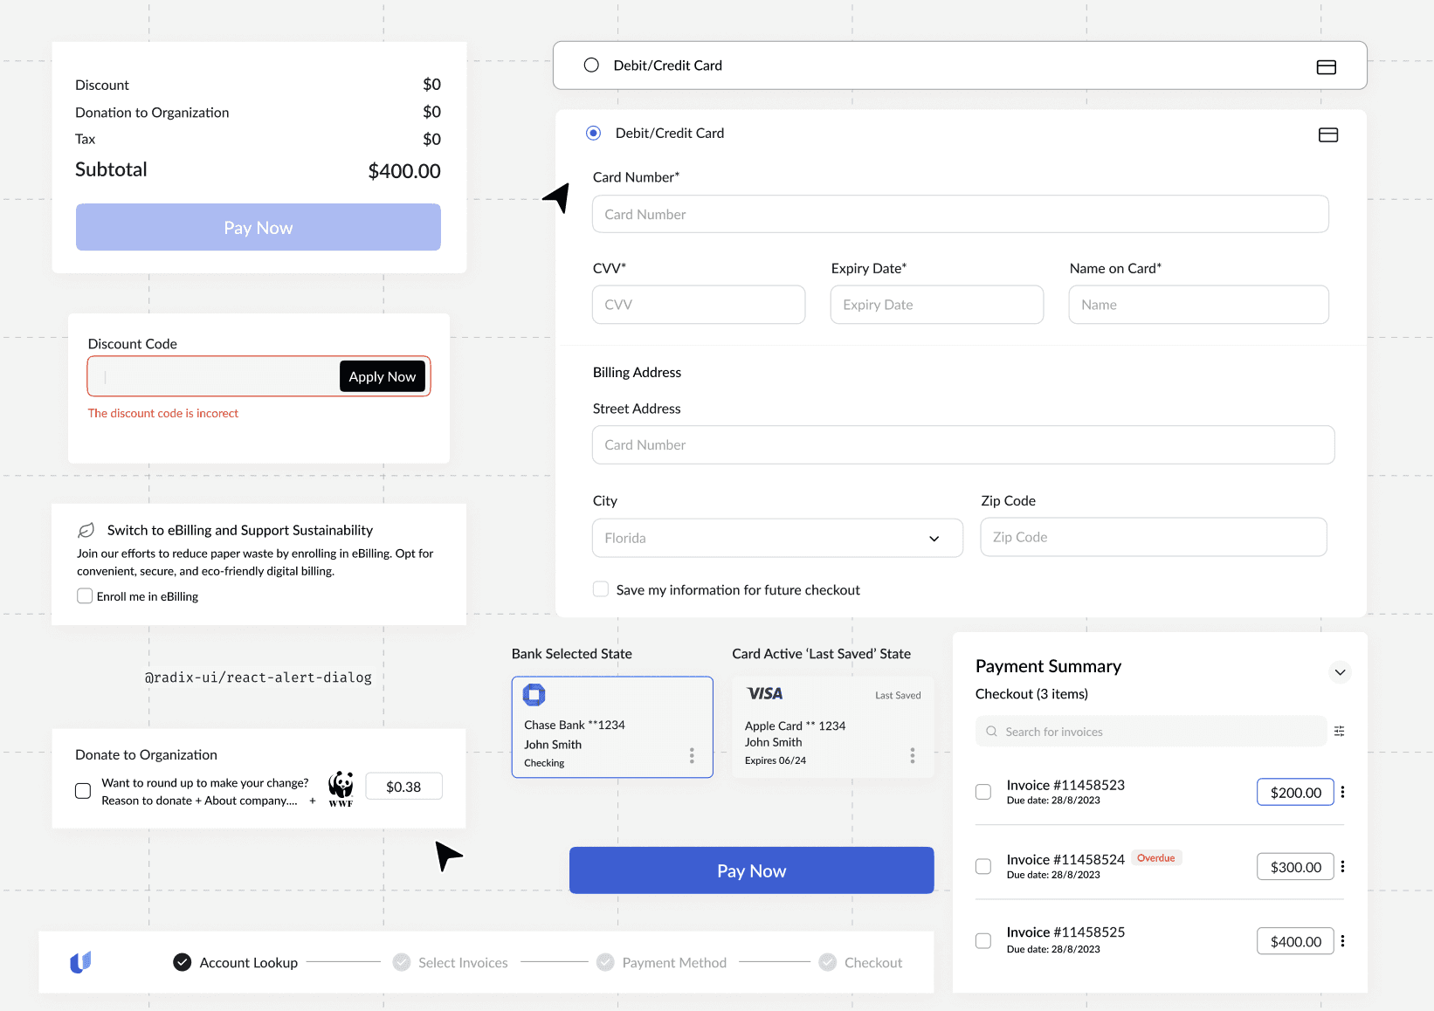Click the WWF panda logo
Screen dimensions: 1434x1011
341,788
